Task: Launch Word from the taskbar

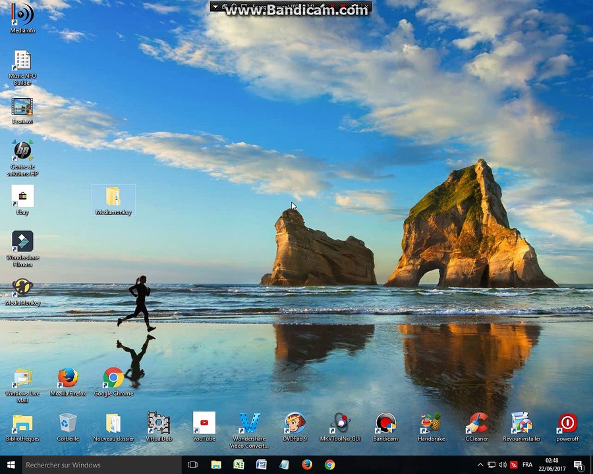Action: tap(262, 465)
